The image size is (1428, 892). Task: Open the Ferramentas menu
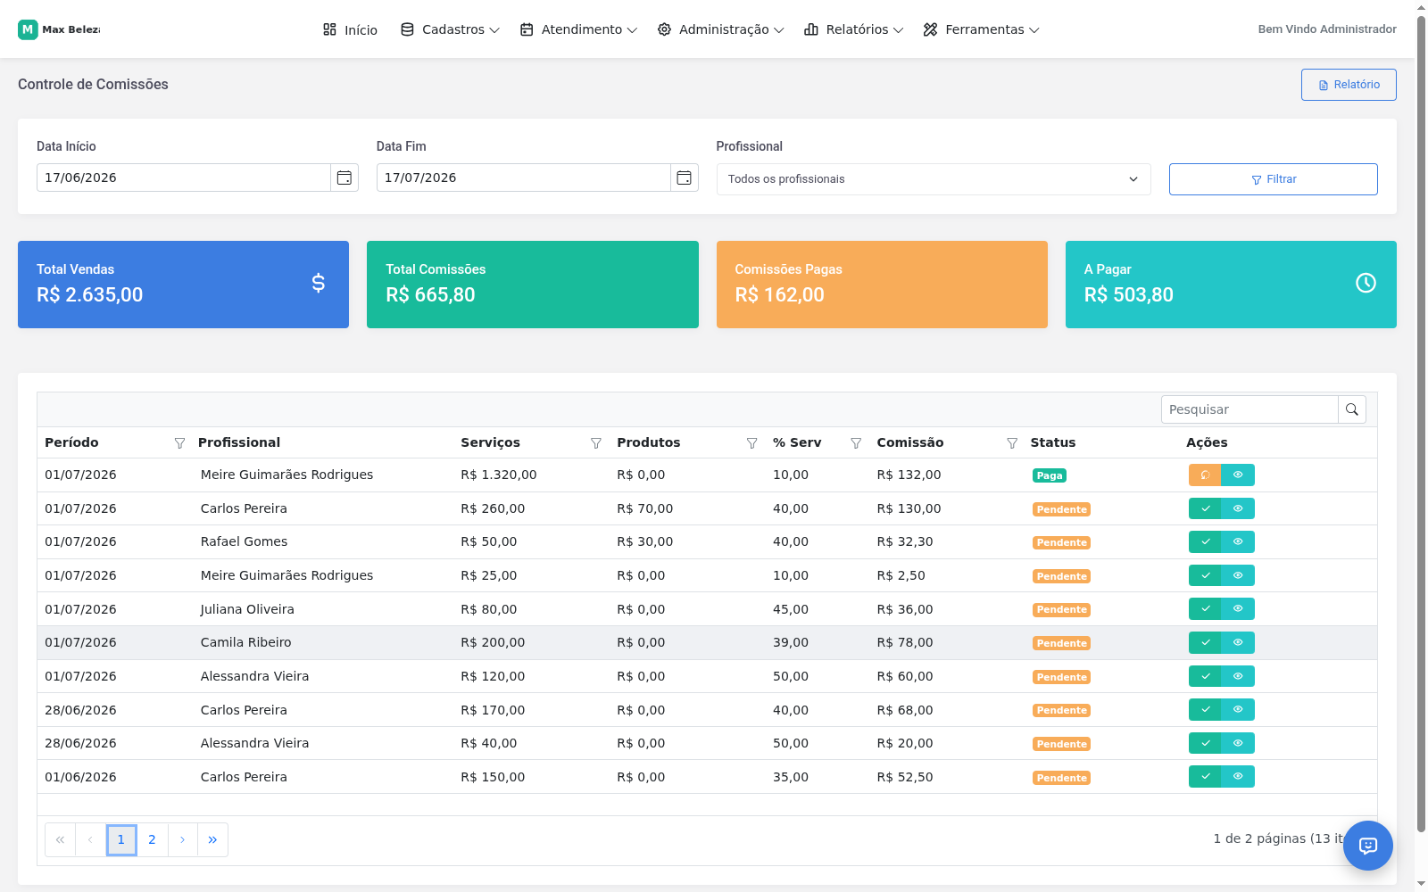981,29
